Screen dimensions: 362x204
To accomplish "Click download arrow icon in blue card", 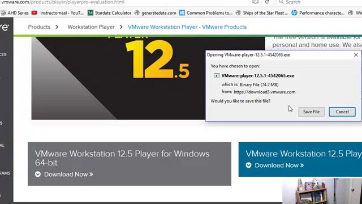I will (x=249, y=165).
